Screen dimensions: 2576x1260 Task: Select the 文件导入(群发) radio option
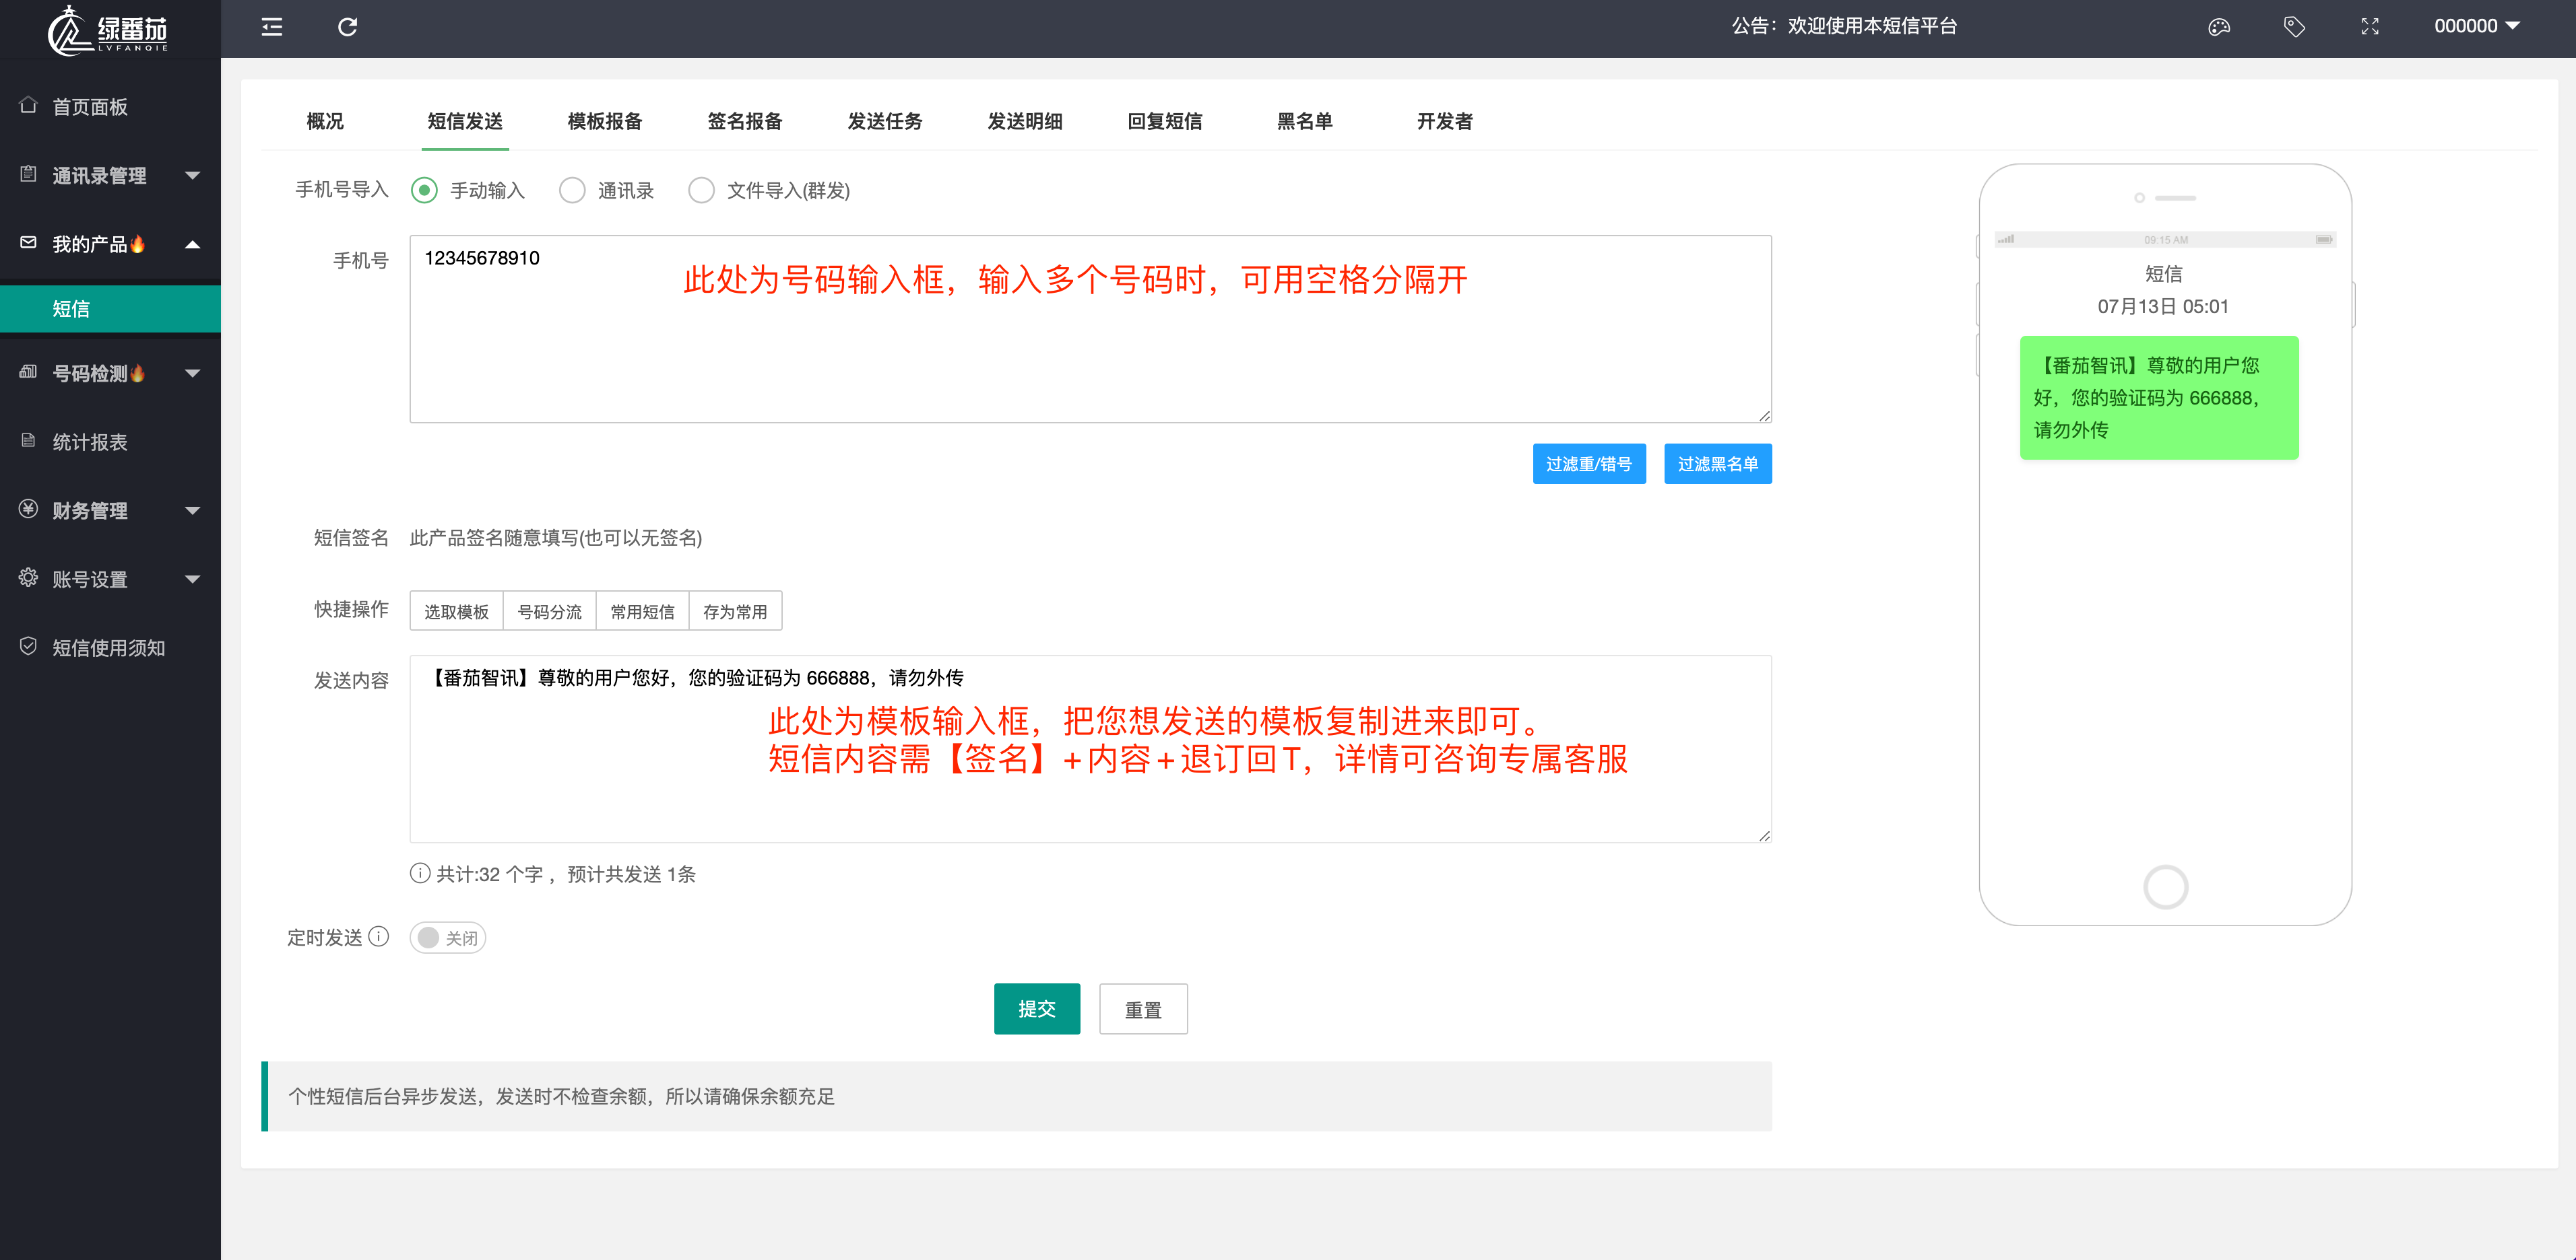point(701,190)
